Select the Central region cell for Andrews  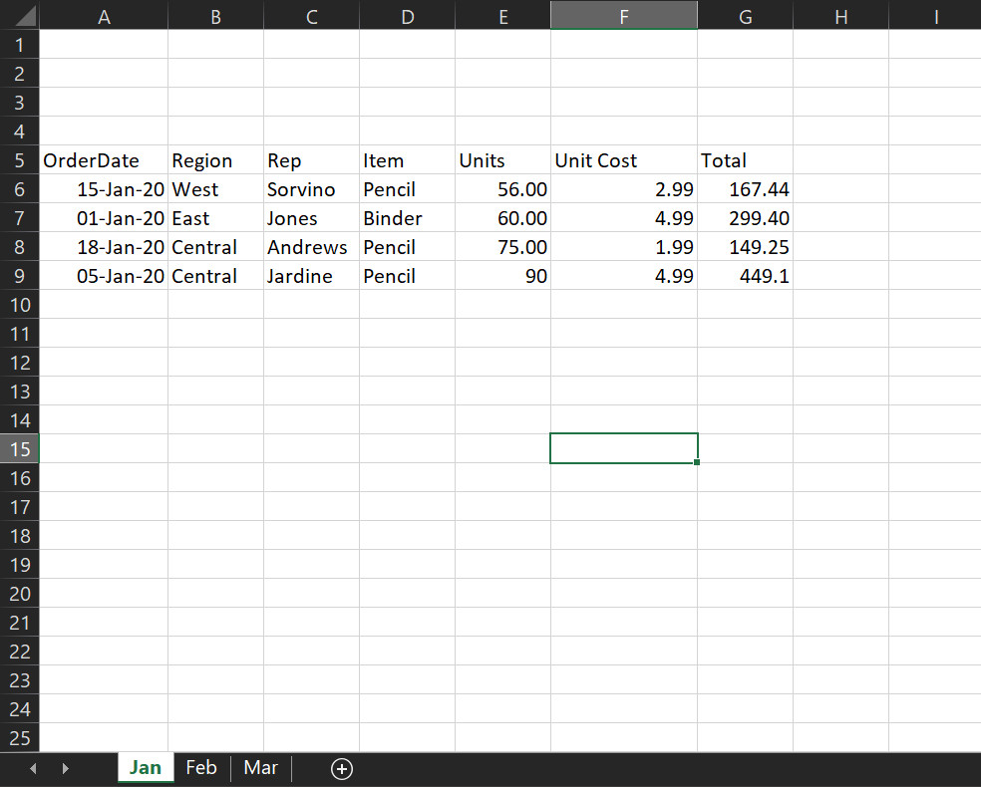tap(214, 247)
